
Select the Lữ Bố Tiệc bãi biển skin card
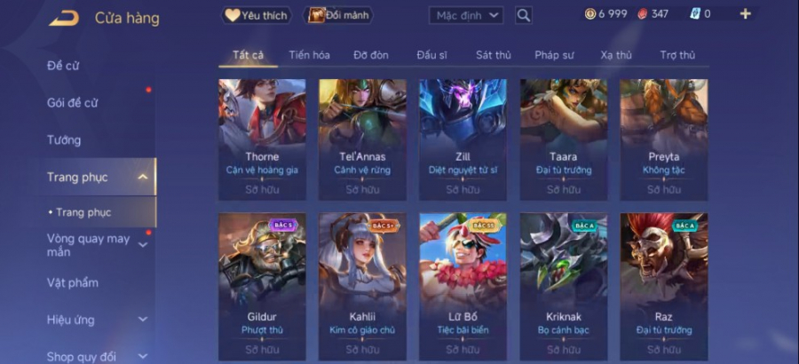point(463,287)
